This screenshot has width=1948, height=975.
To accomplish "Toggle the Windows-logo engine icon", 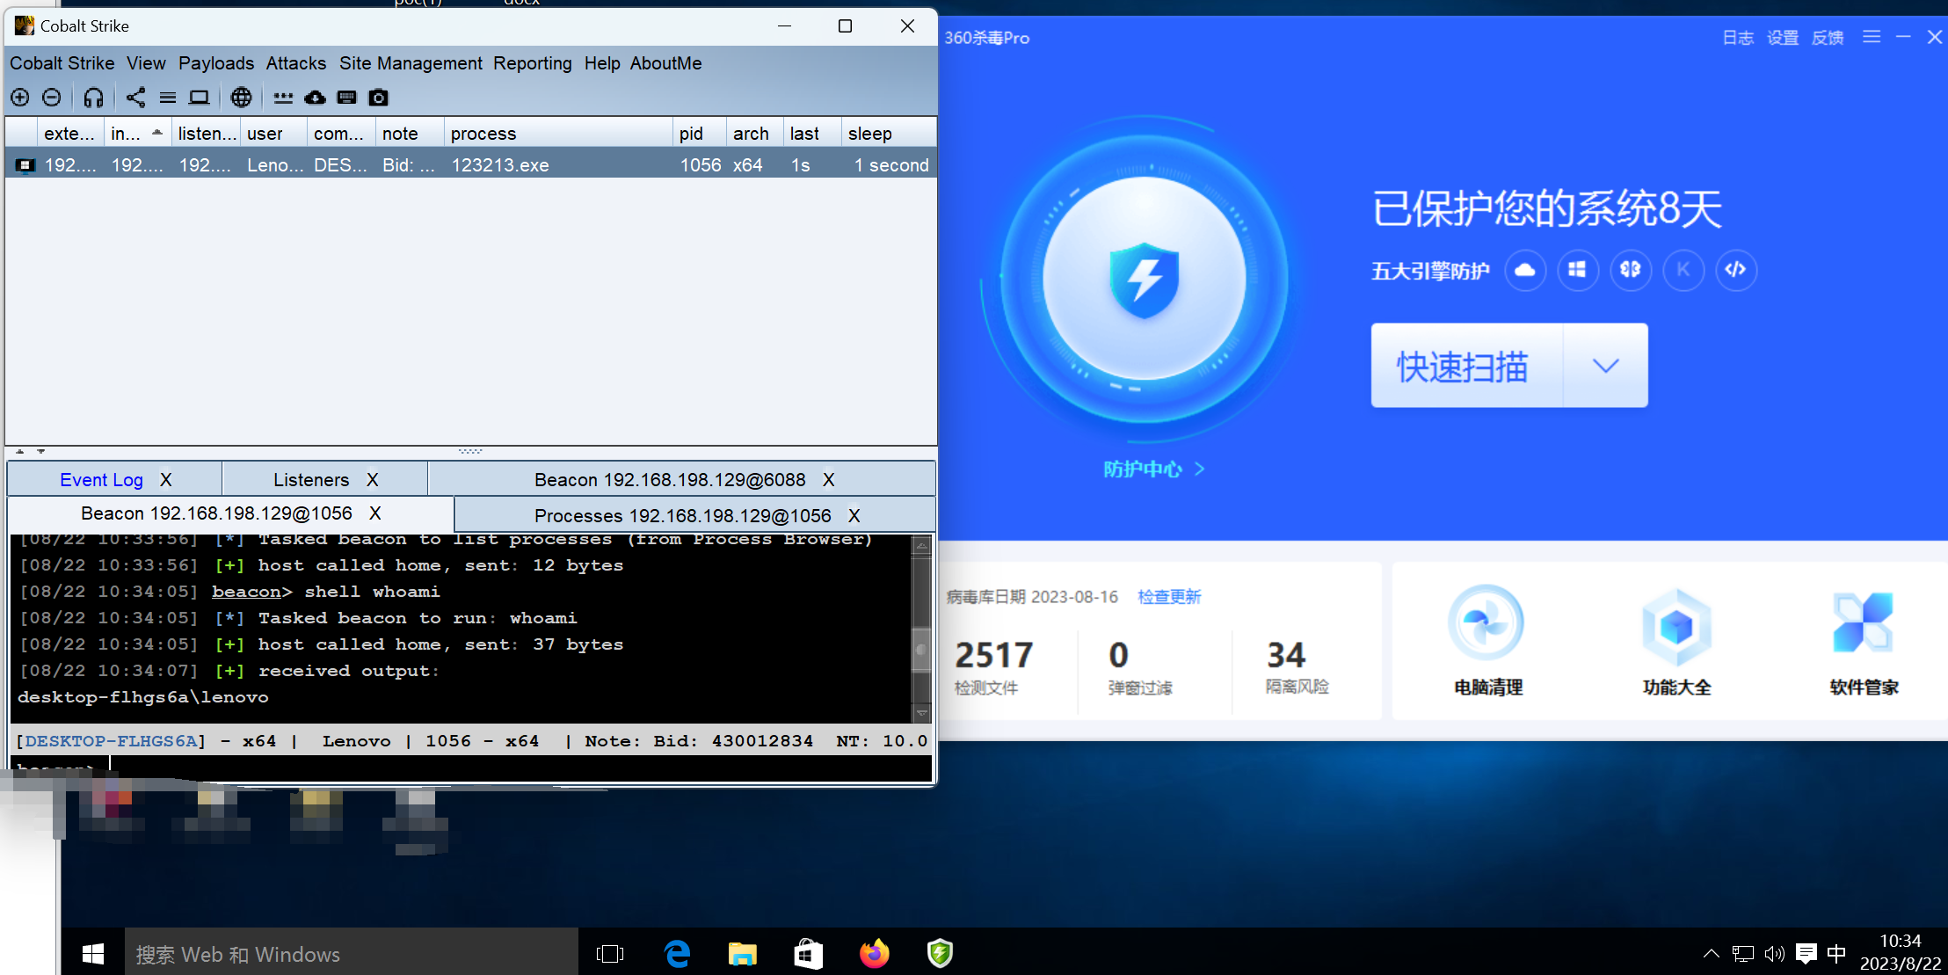I will point(1578,270).
